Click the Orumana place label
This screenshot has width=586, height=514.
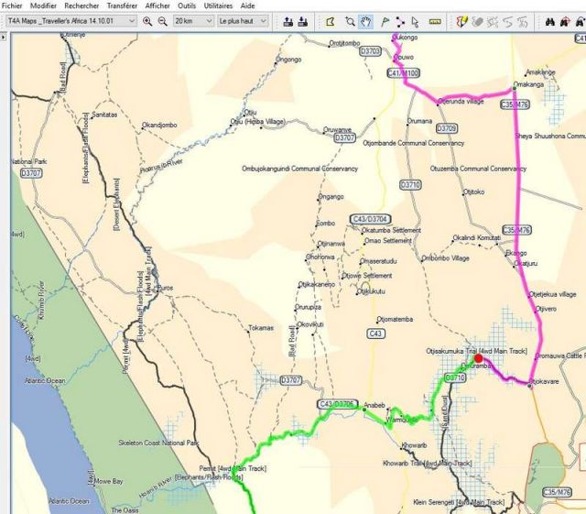coord(419,121)
